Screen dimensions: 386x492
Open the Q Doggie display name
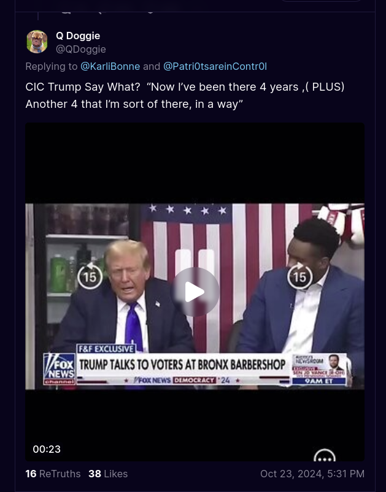78,36
